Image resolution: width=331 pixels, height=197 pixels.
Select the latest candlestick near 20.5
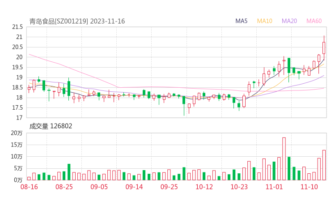(324, 48)
